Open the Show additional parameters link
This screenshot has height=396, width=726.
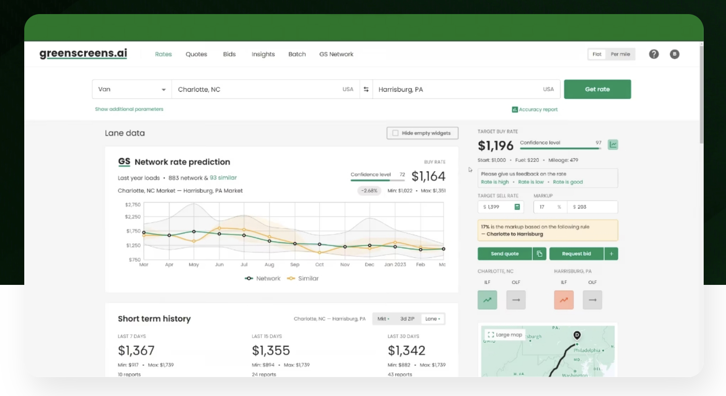129,109
